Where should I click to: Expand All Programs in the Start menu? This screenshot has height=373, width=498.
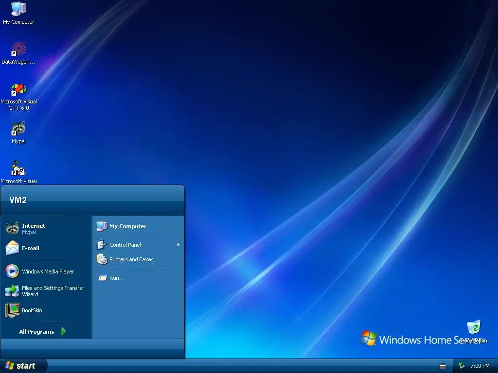click(x=43, y=331)
